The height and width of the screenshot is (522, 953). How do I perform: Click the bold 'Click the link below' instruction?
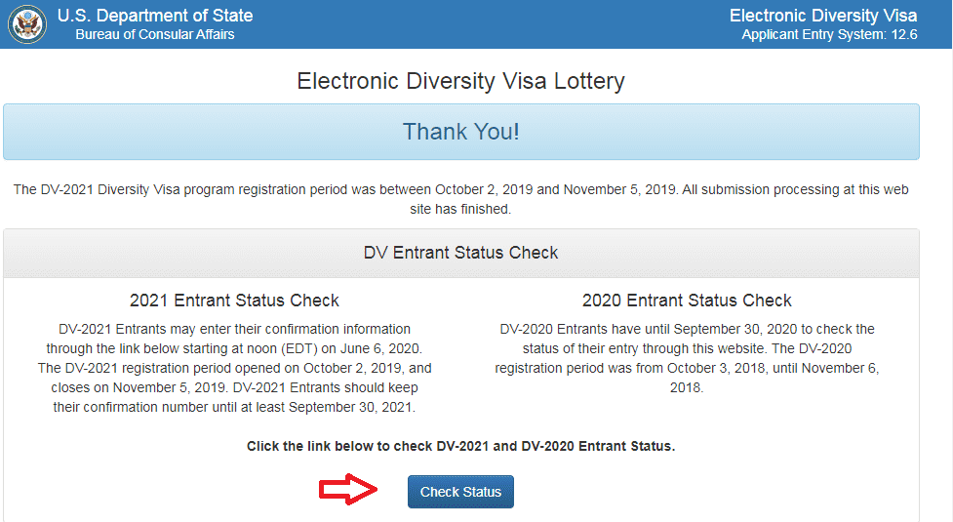click(x=460, y=446)
